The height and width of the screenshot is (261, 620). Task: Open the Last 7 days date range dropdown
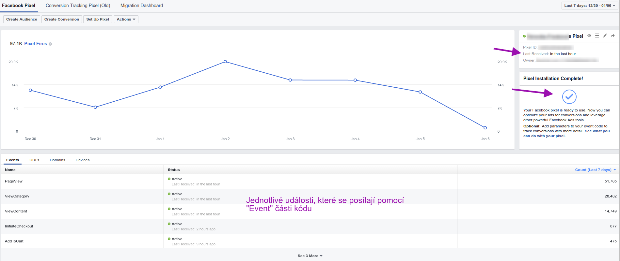[590, 6]
